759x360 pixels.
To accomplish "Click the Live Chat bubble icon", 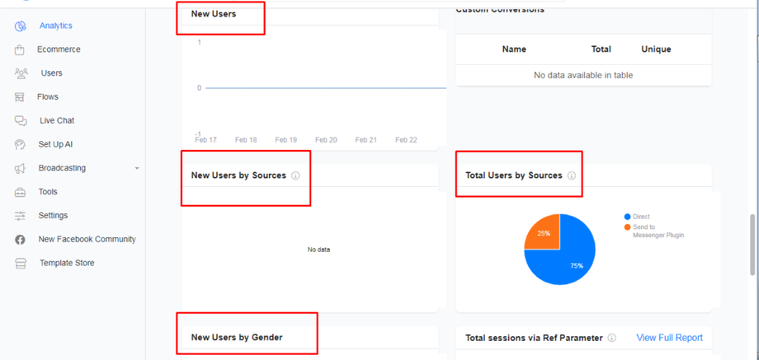I will pyautogui.click(x=21, y=121).
